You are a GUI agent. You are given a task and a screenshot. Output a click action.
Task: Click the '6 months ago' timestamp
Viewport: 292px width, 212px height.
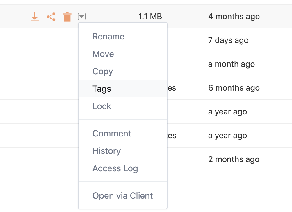click(x=234, y=88)
